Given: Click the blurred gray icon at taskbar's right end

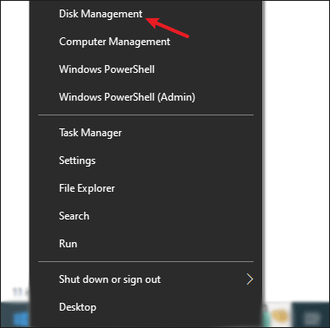Looking at the screenshot, I should pyautogui.click(x=313, y=318).
